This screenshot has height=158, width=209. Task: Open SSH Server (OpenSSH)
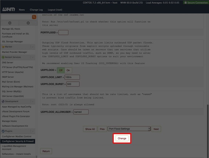point(13,96)
